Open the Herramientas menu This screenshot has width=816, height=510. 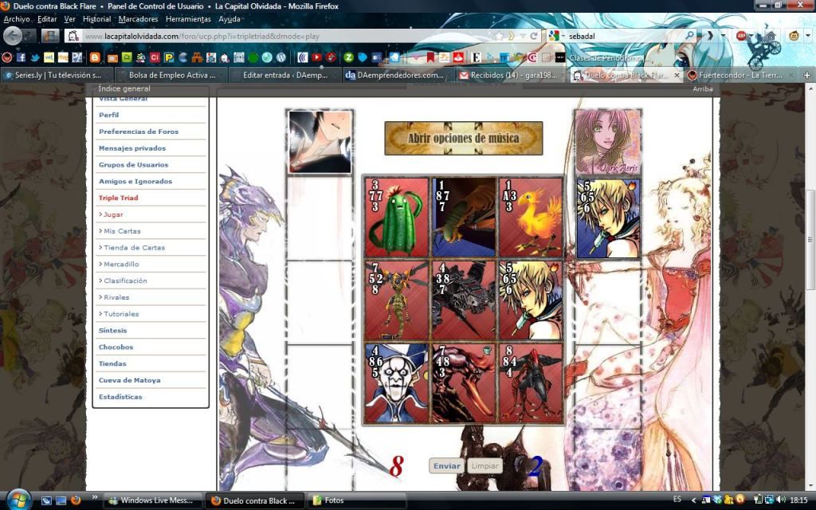click(x=188, y=19)
